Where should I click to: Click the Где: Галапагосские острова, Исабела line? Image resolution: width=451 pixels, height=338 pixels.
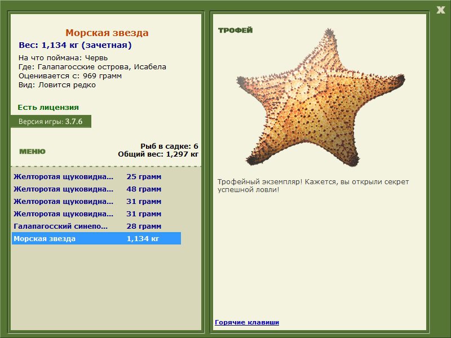coord(92,67)
